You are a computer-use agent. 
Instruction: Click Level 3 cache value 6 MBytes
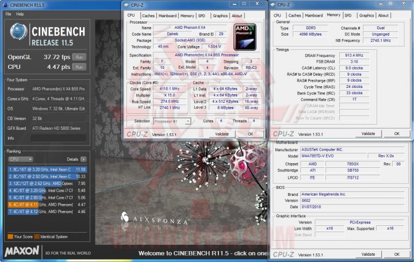click(225, 108)
